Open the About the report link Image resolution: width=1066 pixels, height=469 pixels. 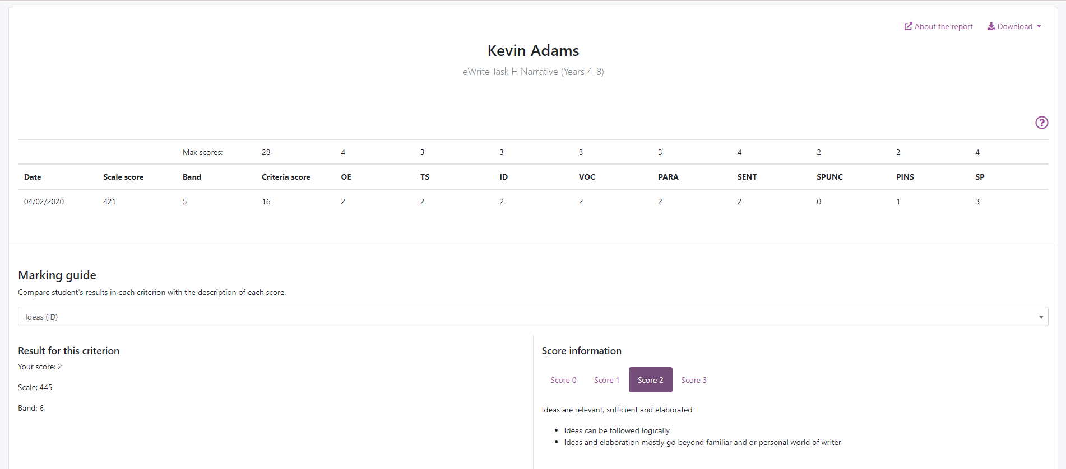pyautogui.click(x=943, y=26)
